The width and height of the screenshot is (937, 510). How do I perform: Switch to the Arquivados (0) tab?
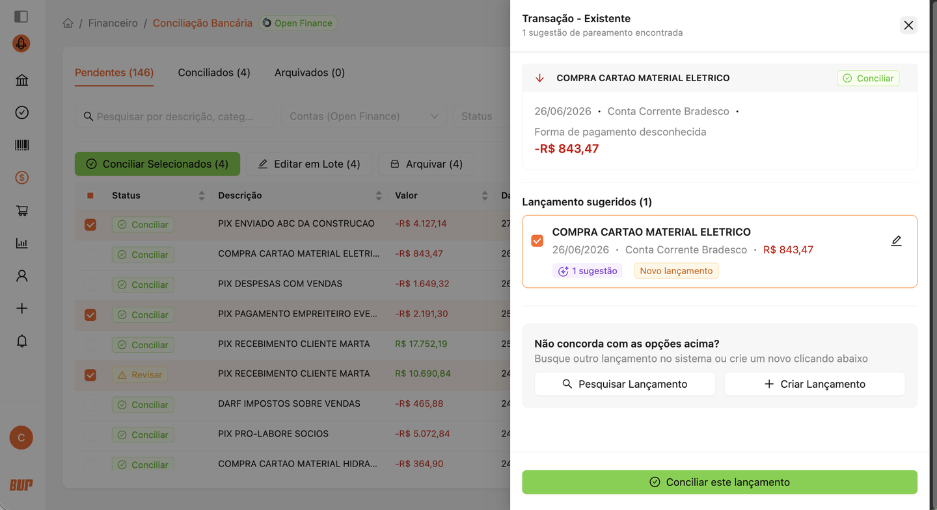tap(310, 73)
